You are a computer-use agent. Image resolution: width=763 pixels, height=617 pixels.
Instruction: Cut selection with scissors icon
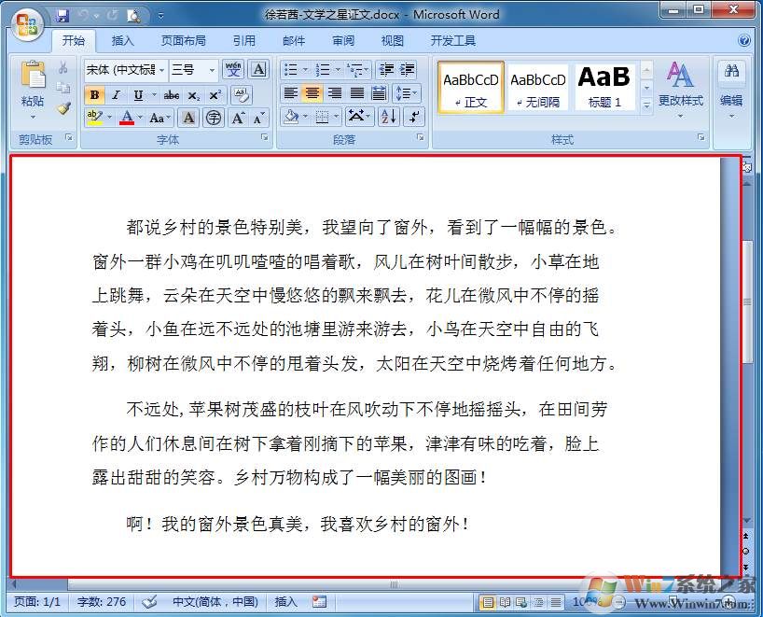click(63, 67)
